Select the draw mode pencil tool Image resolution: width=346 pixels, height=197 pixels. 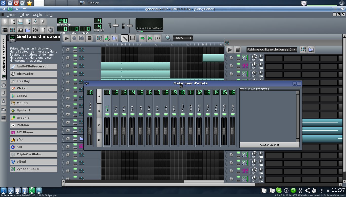[124, 38]
